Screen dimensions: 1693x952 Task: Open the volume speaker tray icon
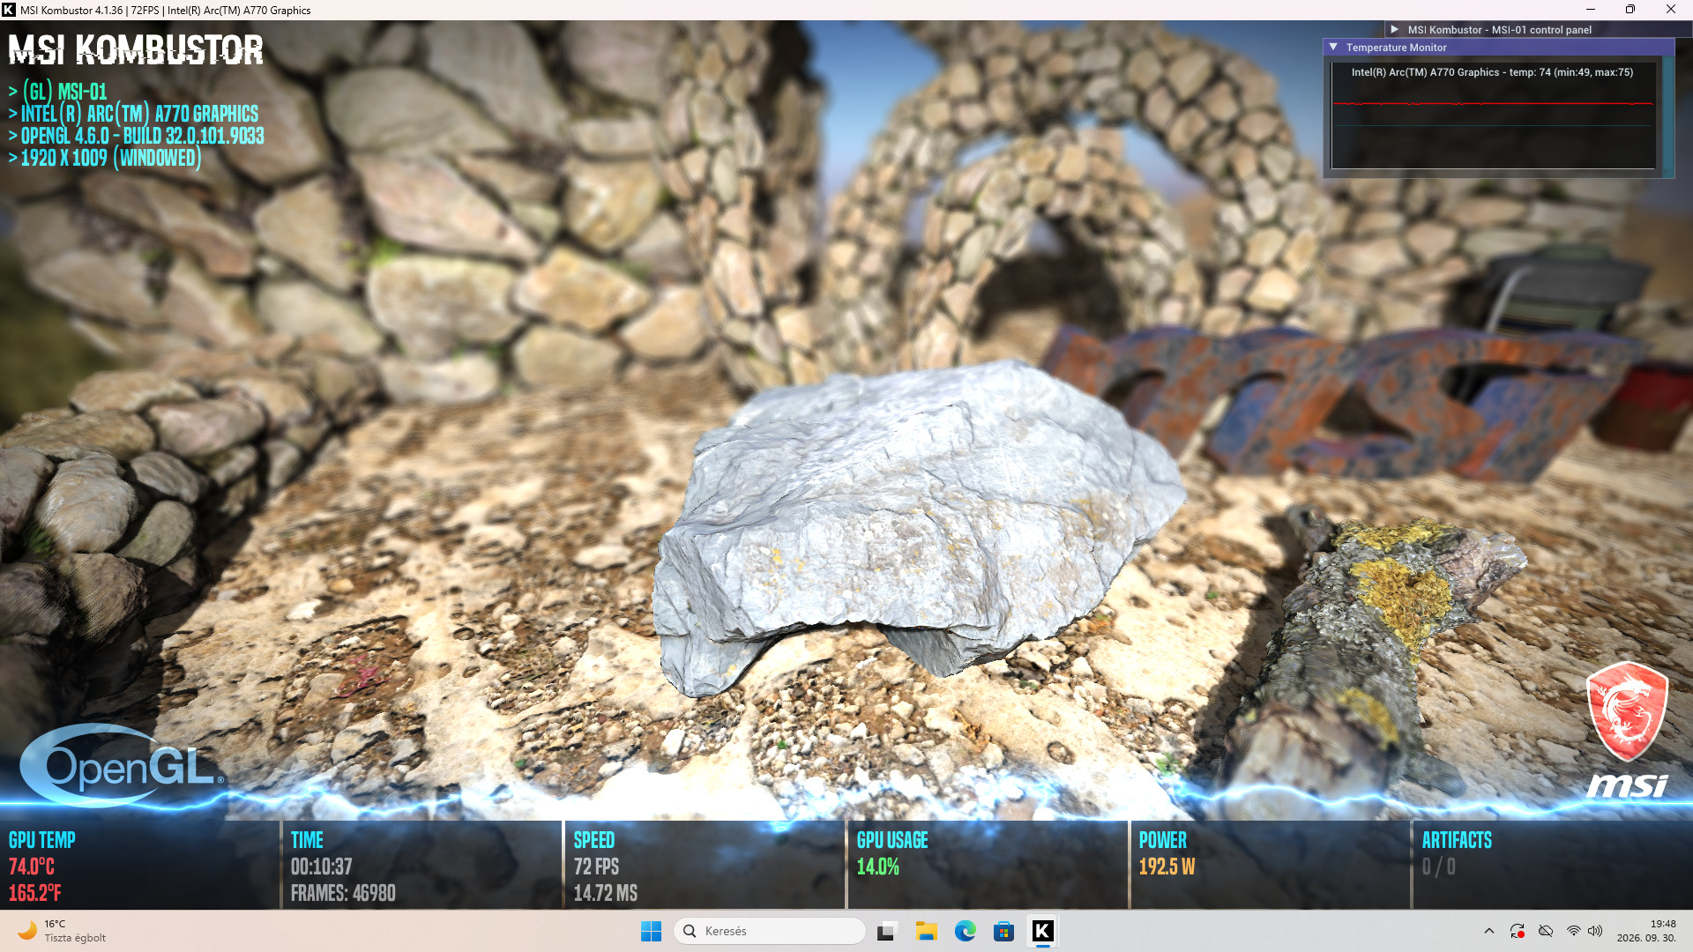coord(1595,931)
